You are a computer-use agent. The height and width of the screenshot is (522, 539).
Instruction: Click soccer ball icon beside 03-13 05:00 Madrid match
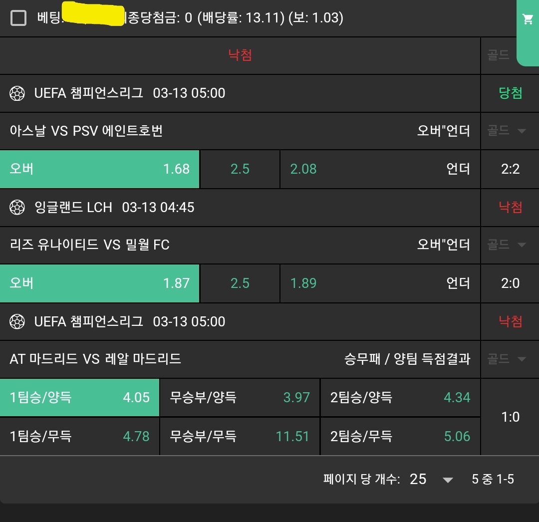[x=17, y=321]
